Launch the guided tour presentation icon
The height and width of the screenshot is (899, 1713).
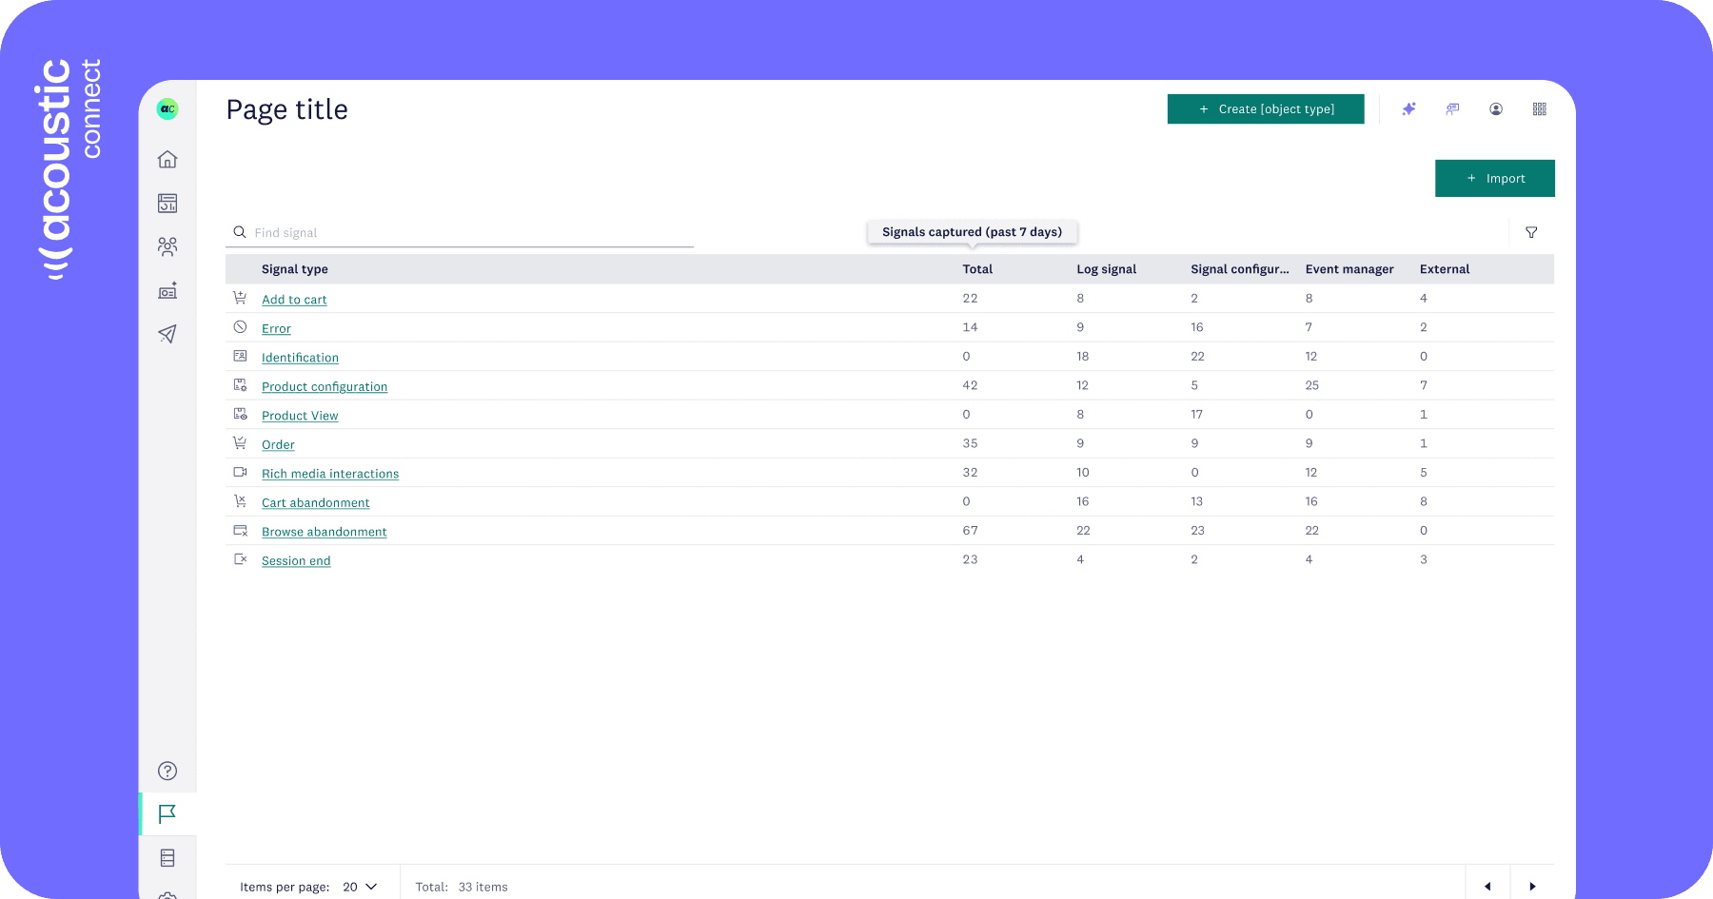1452,108
